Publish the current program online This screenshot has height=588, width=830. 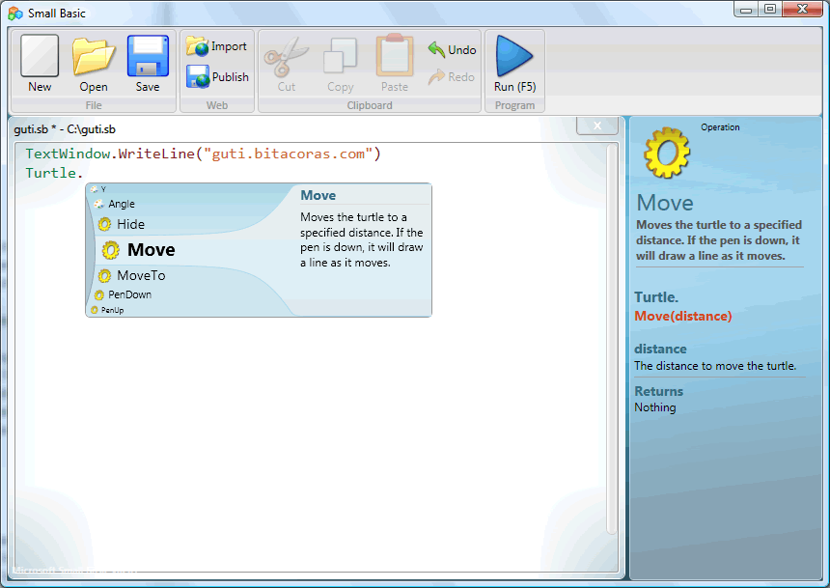pos(217,76)
